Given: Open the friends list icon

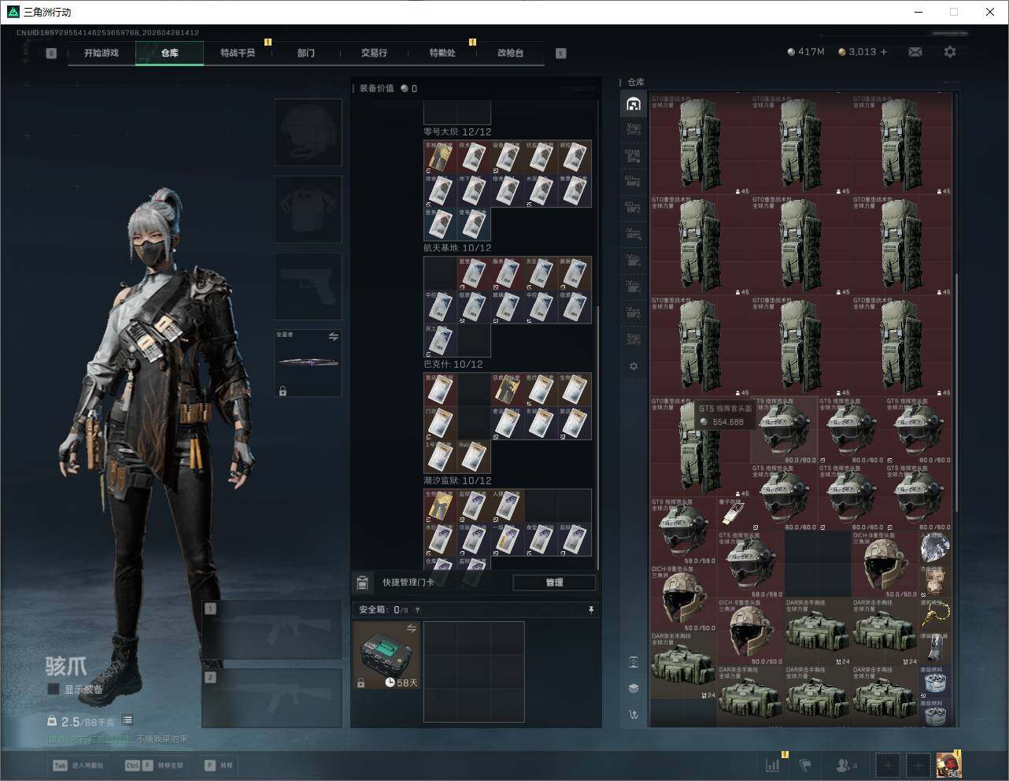Looking at the screenshot, I should 847,764.
